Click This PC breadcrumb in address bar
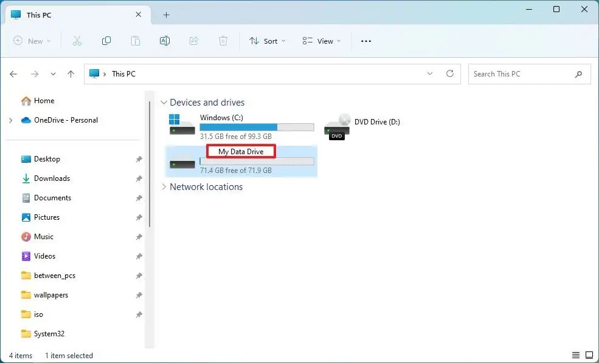Image resolution: width=599 pixels, height=363 pixels. click(x=123, y=74)
